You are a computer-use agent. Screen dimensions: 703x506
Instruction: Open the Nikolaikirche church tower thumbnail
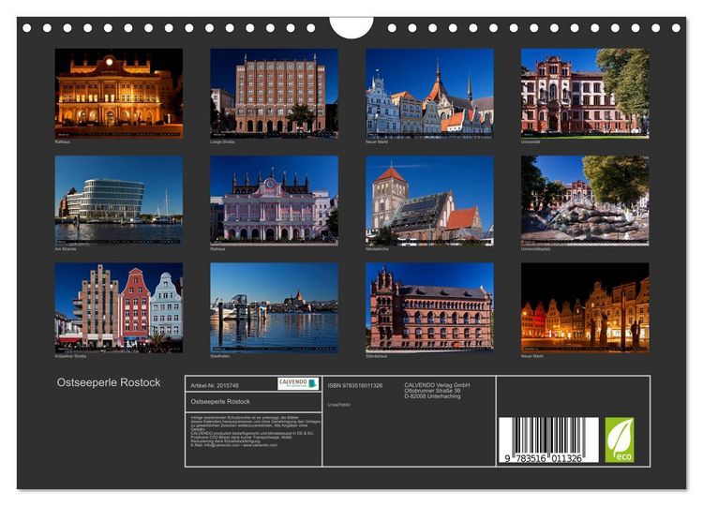pyautogui.click(x=429, y=201)
